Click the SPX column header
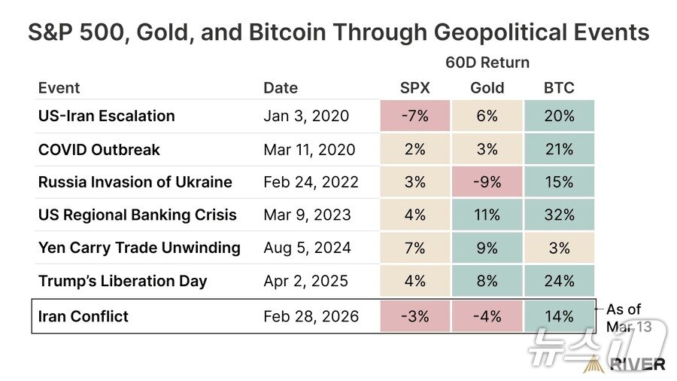The height and width of the screenshot is (381, 677). coord(414,87)
